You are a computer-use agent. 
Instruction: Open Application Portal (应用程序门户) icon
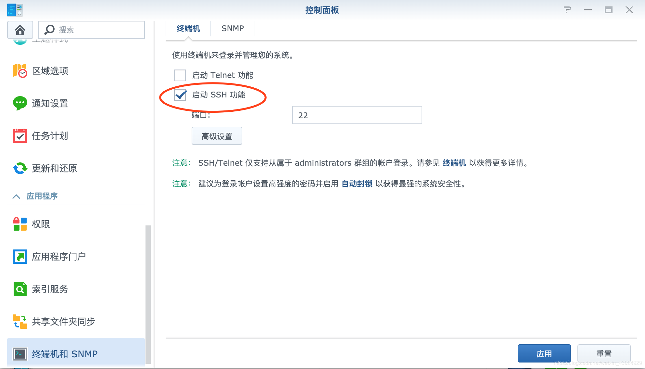pyautogui.click(x=20, y=257)
